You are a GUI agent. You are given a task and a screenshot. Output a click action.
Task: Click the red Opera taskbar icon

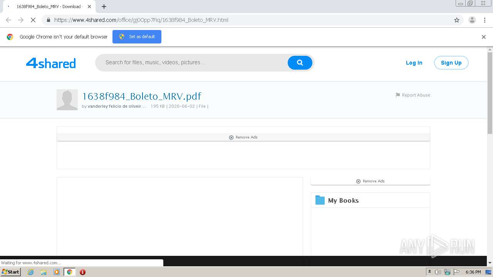coord(82,272)
